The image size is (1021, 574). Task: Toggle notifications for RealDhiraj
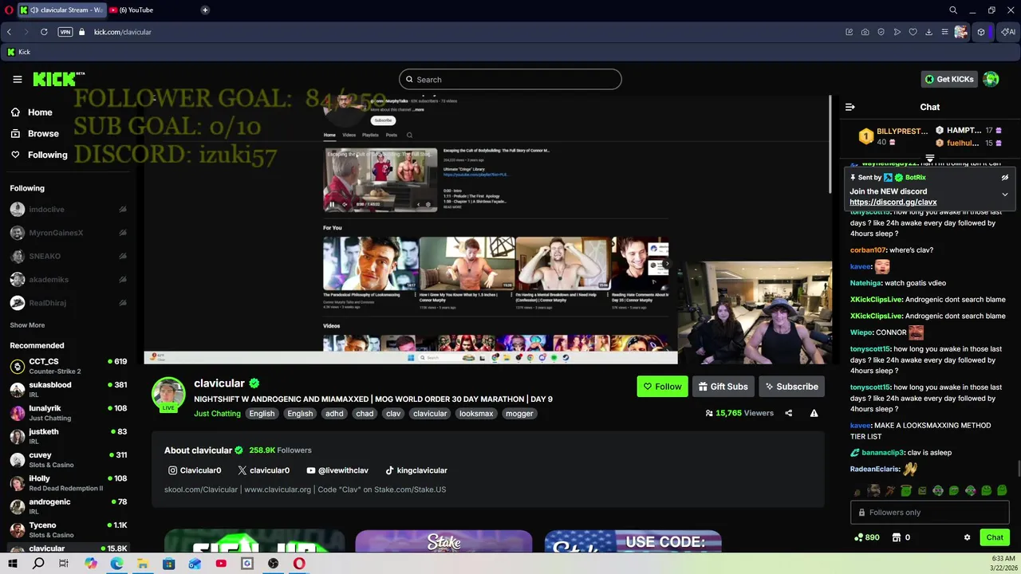[123, 303]
